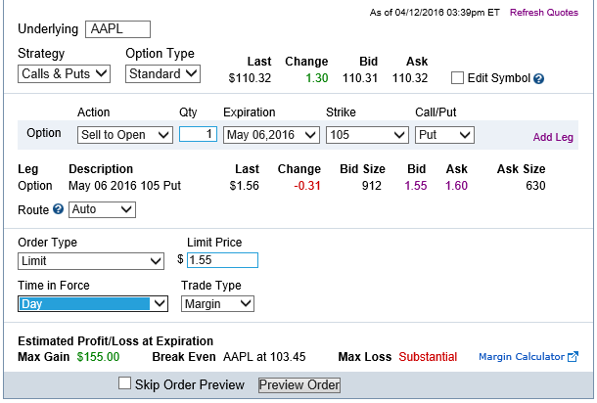Open Margin Calculator external link icon

pyautogui.click(x=573, y=357)
